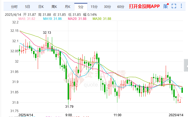188x117 pixels.
Task: Select the 5日 tab
Action: [27, 7]
